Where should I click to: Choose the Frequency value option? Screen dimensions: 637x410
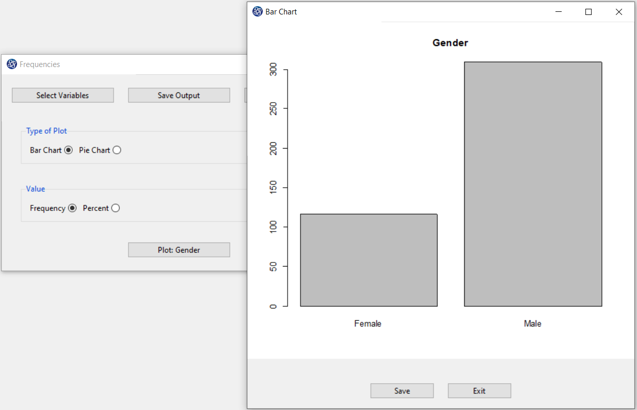tap(72, 208)
